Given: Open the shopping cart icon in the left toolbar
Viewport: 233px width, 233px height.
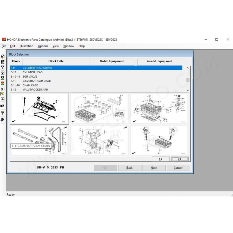Looking at the screenshot, I should click(x=3, y=62).
